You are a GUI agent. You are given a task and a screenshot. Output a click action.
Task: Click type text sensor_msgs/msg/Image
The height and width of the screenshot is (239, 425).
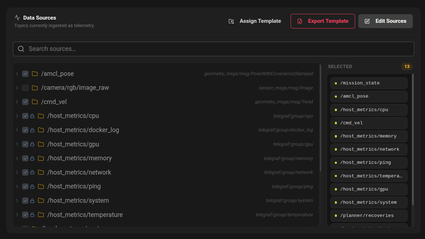pyautogui.click(x=286, y=88)
